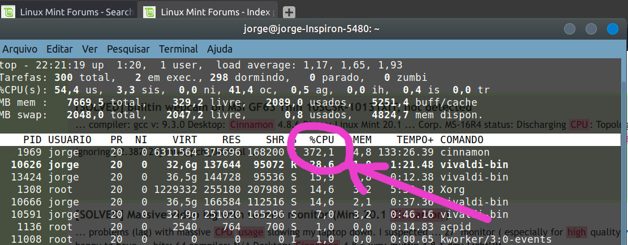The image size is (628, 245).
Task: Close the terminal window with blue button
Action: (613, 29)
